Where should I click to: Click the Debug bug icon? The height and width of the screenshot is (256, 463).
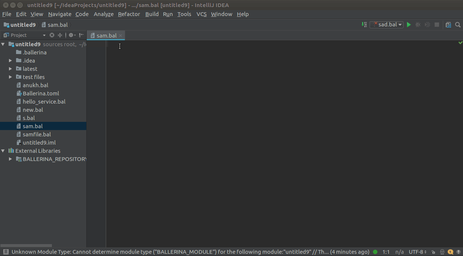418,25
